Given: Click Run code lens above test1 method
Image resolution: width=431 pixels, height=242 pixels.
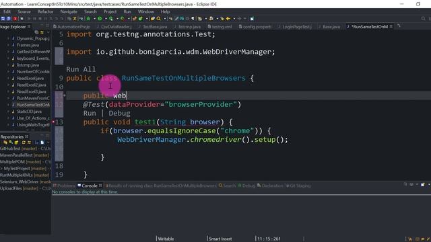Looking at the screenshot, I should tap(90, 114).
